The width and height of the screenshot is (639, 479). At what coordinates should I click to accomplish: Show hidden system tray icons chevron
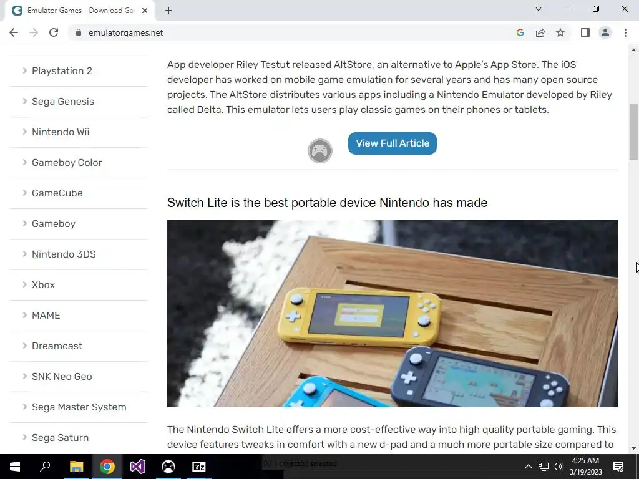click(x=528, y=467)
